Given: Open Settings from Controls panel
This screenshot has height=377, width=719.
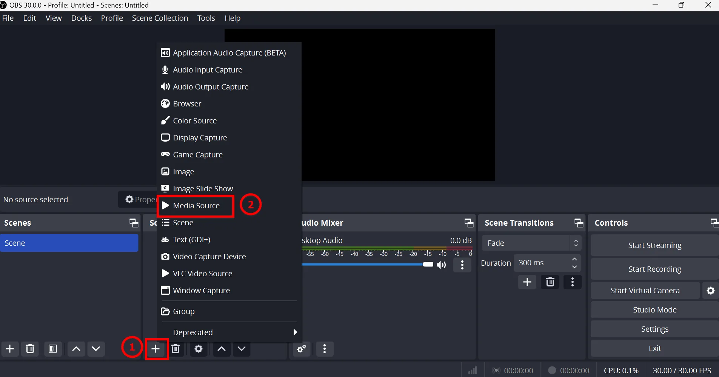Looking at the screenshot, I should point(655,329).
